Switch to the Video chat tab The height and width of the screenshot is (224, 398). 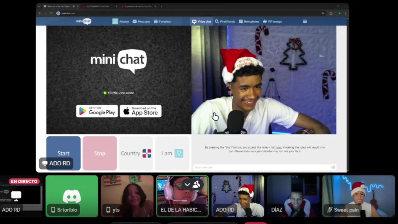[201, 21]
